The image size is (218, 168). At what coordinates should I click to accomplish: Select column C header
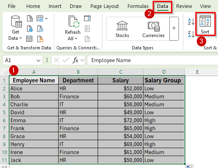[x=120, y=72]
